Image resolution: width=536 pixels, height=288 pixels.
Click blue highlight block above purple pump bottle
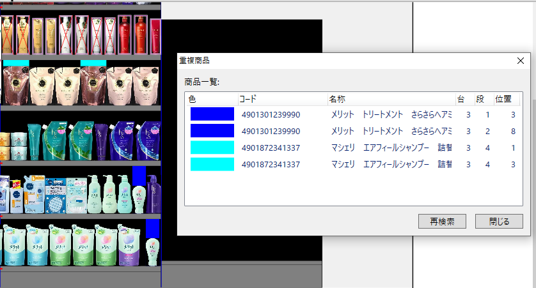(139, 176)
